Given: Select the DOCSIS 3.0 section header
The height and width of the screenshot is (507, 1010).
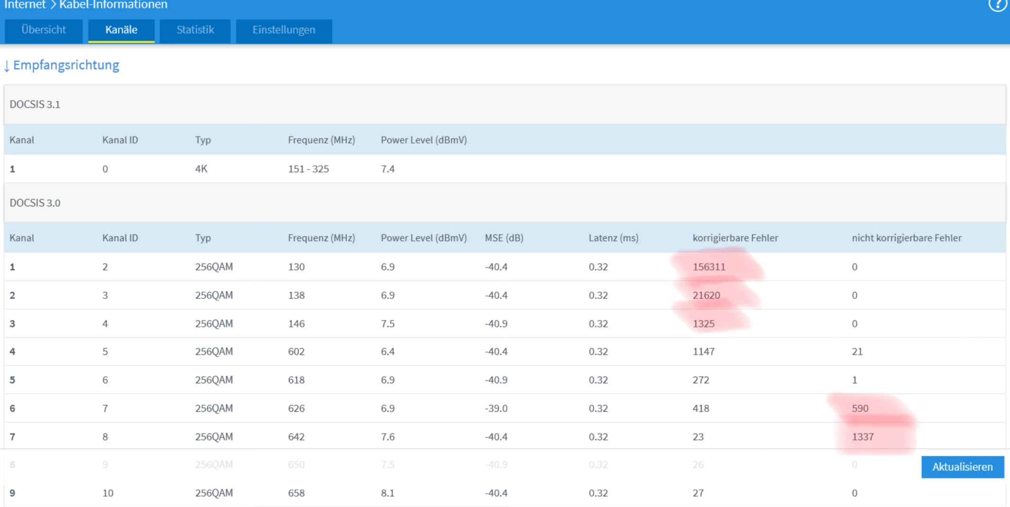Looking at the screenshot, I should point(35,203).
